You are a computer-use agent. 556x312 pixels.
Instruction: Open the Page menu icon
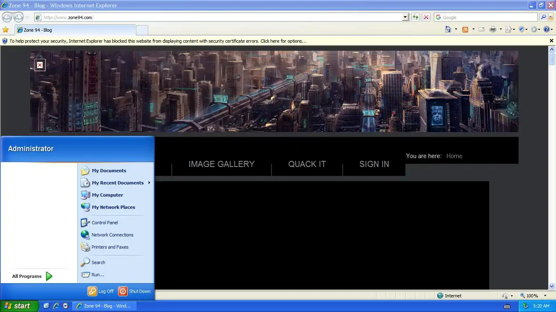[x=510, y=29]
